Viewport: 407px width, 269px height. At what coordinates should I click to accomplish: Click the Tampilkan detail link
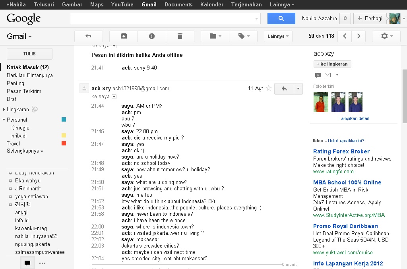pyautogui.click(x=353, y=118)
